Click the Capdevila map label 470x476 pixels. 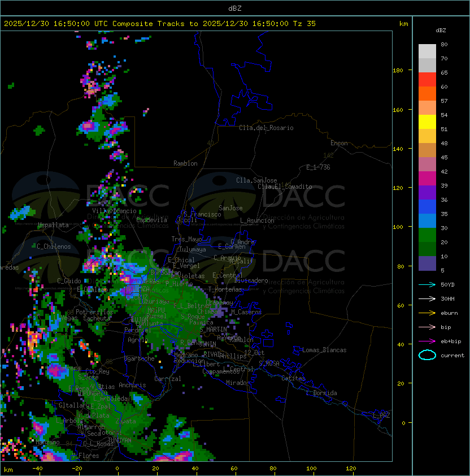click(x=152, y=220)
